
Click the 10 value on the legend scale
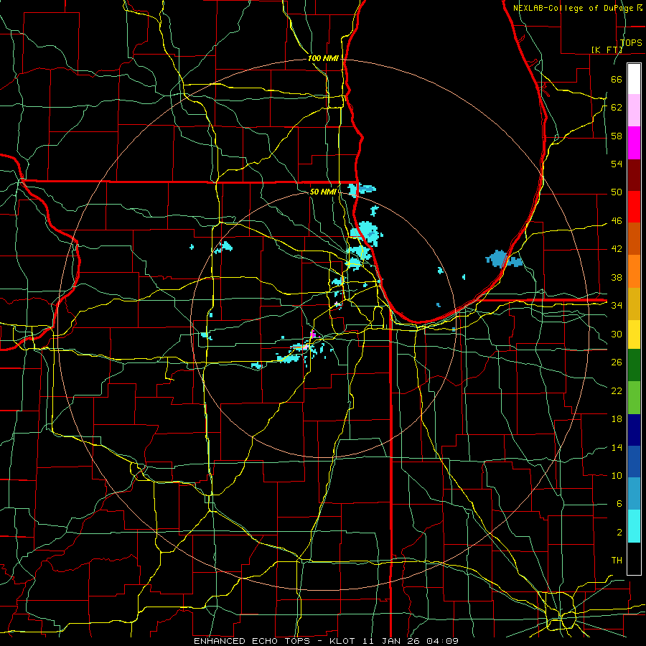pyautogui.click(x=617, y=475)
